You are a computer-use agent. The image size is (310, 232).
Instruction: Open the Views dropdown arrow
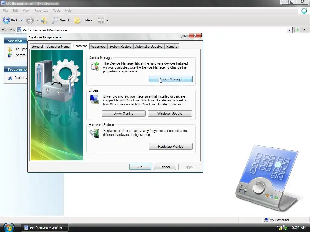pos(107,20)
